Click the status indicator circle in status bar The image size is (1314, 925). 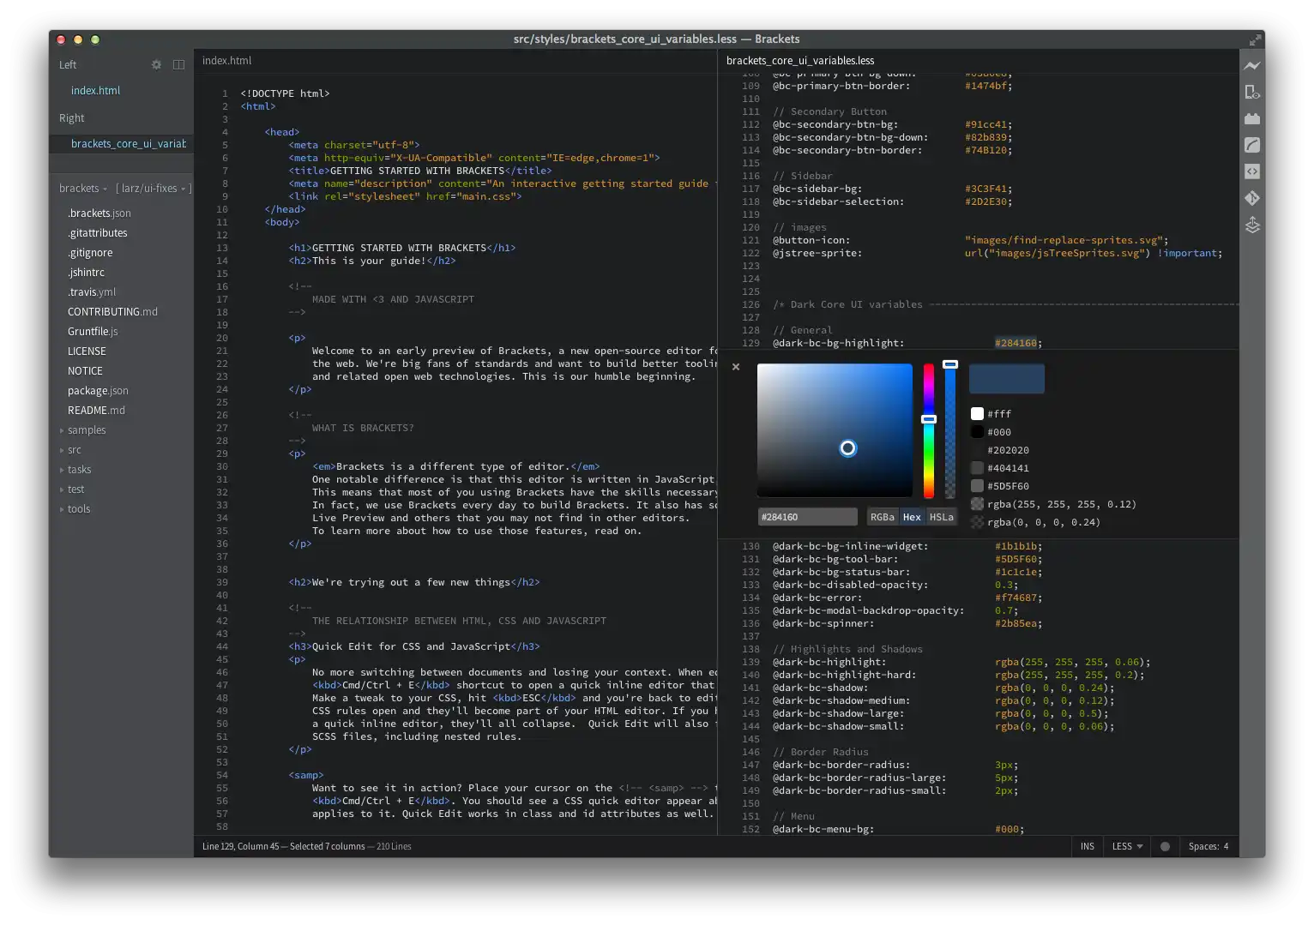[x=1165, y=846]
